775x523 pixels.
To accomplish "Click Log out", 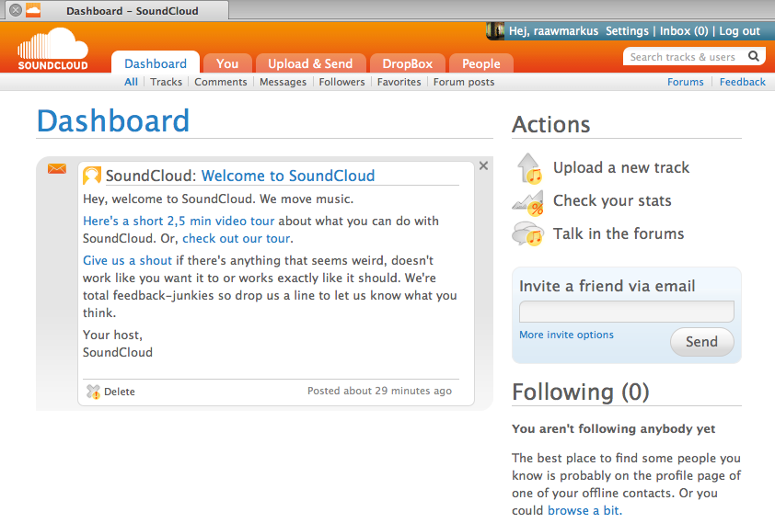I will coord(739,31).
